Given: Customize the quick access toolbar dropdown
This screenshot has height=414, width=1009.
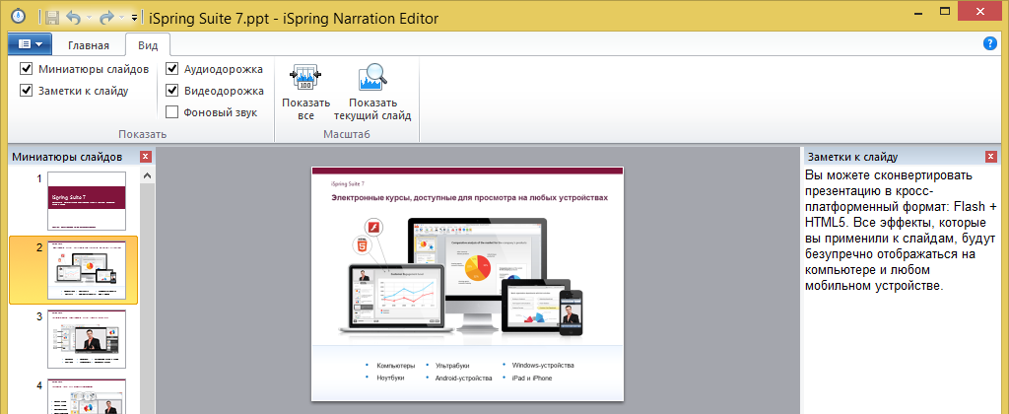Looking at the screenshot, I should (x=134, y=18).
